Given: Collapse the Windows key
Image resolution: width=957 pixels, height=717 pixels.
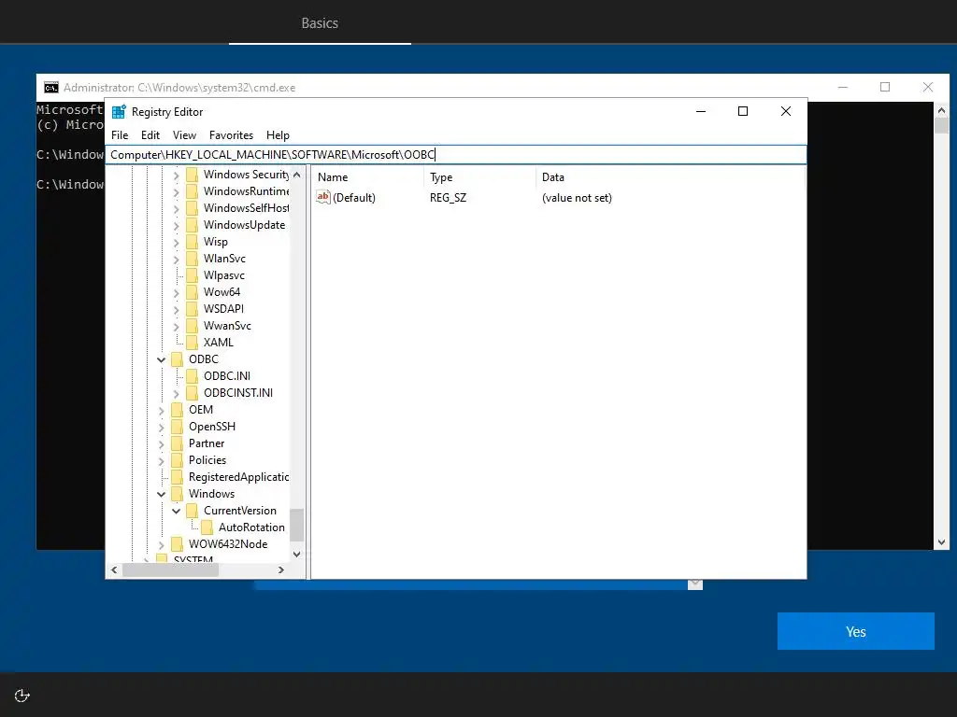Looking at the screenshot, I should pyautogui.click(x=161, y=495).
